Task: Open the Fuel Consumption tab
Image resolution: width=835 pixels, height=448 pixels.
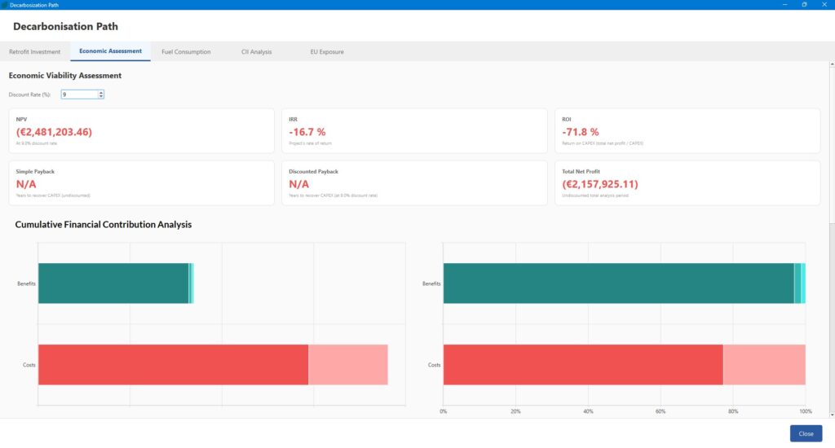Action: (186, 51)
